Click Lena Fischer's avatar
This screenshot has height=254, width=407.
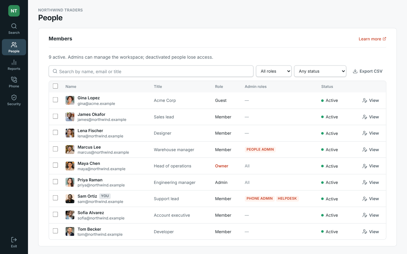tap(70, 133)
